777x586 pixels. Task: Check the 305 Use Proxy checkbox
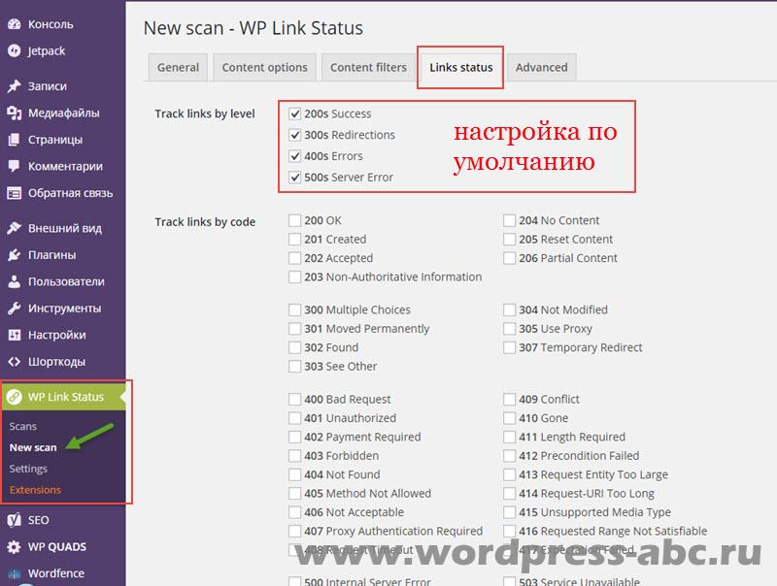click(x=509, y=329)
